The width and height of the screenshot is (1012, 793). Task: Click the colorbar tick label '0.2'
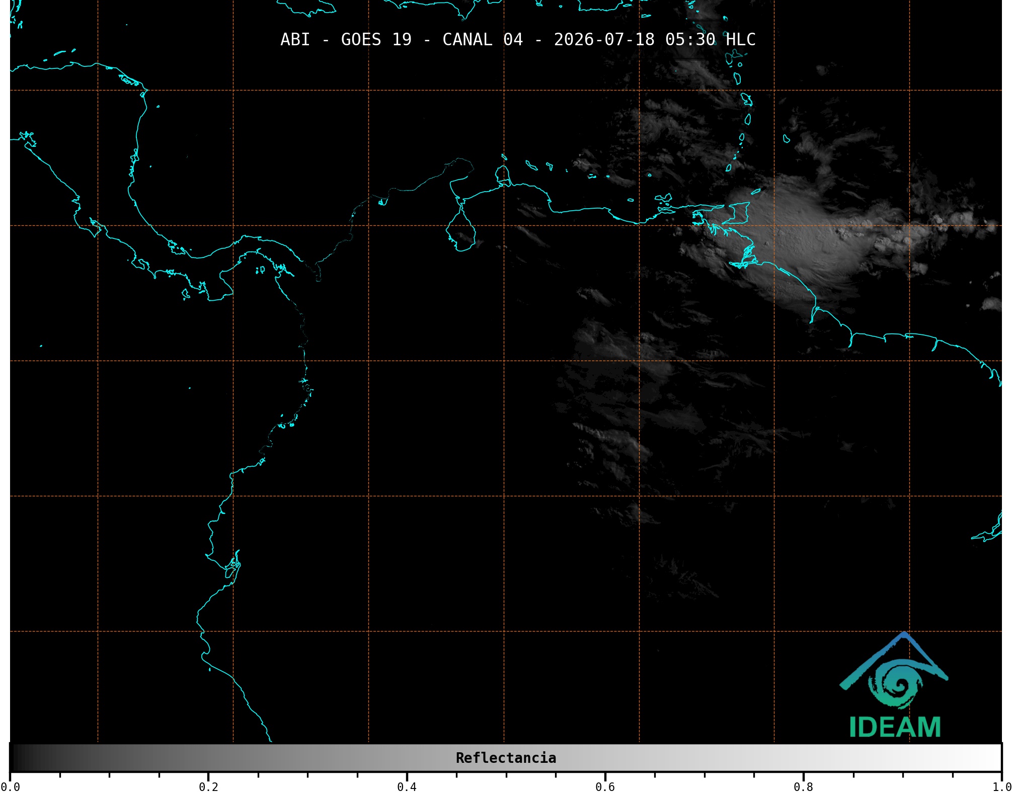coord(208,787)
